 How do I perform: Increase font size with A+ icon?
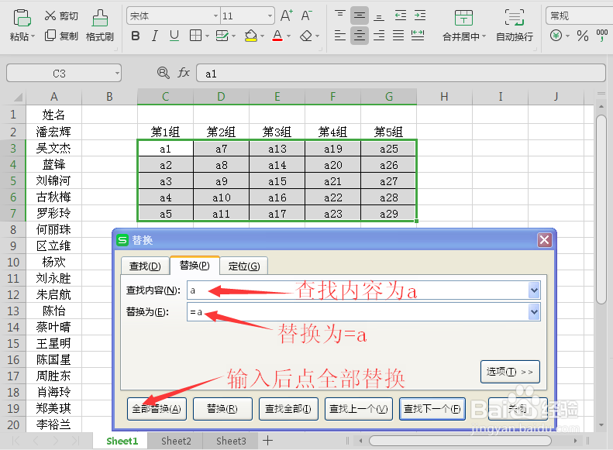click(x=287, y=15)
